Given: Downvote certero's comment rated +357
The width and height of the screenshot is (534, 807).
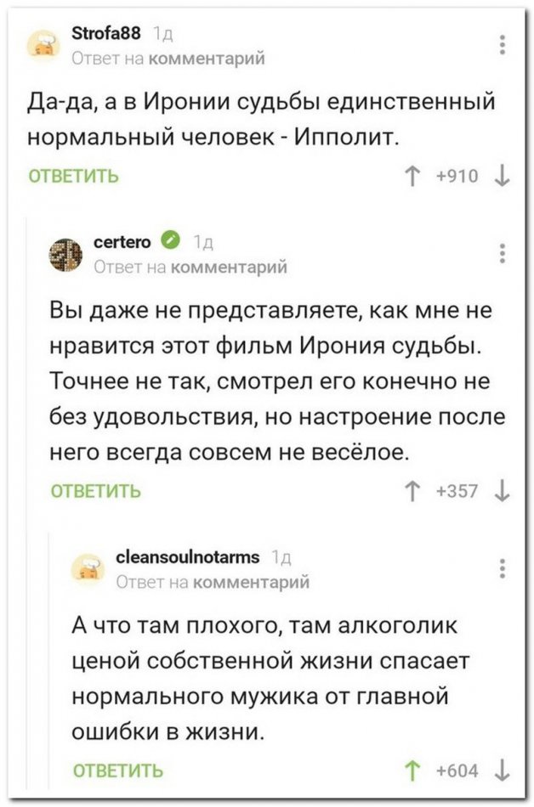Looking at the screenshot, I should click(x=505, y=491).
